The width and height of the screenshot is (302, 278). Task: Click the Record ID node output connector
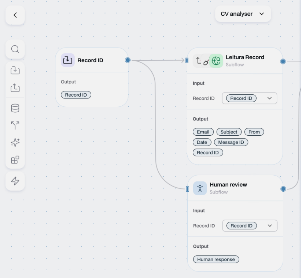click(x=128, y=60)
